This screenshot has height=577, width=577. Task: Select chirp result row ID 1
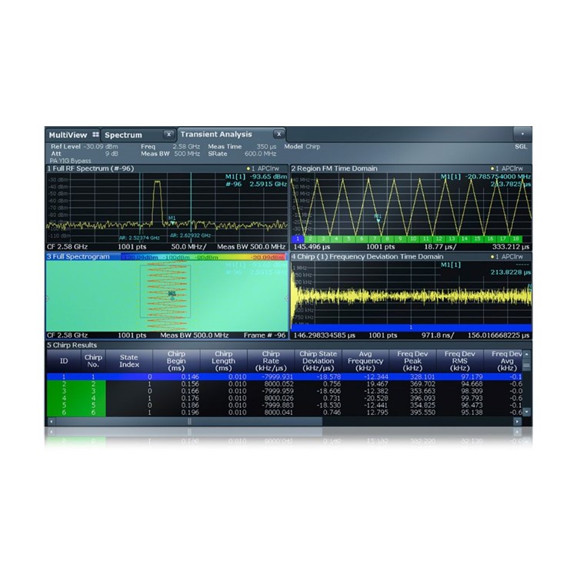coord(284,376)
